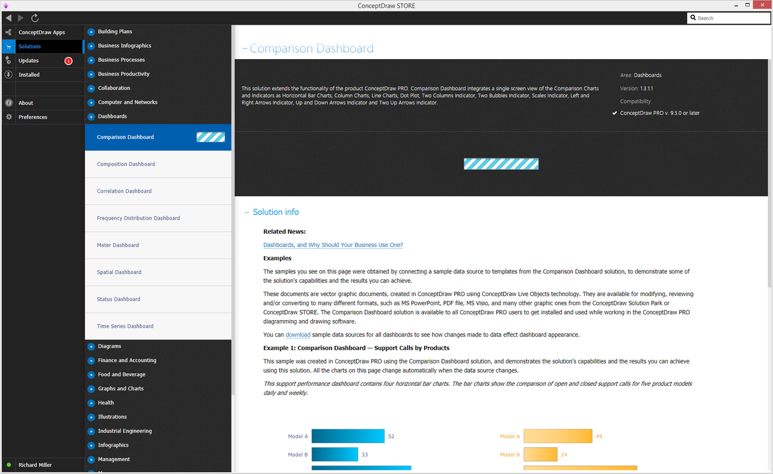Click the compatibility checkmark for ConceptDraw PRO
This screenshot has height=474, width=773.
[x=614, y=113]
